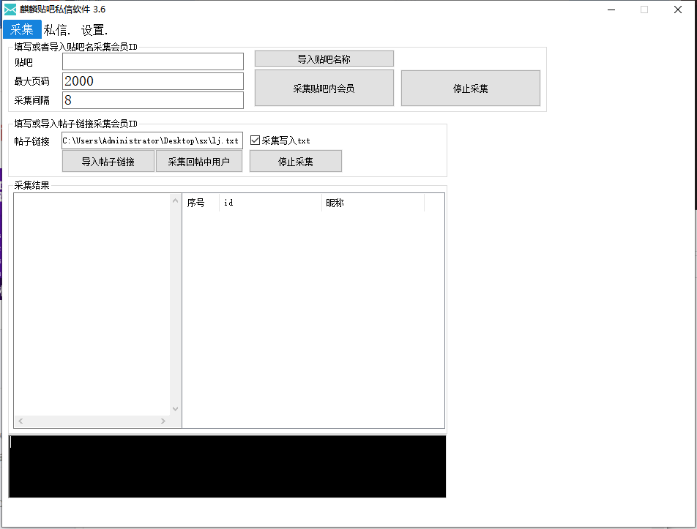Start 采集贴吧内会员 collection

pos(324,88)
